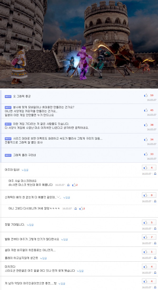Image resolution: width=158 pixels, height=290 pixels.
Task: Reply to the '정말 기대됩니다' comment
Action: click(x=30, y=225)
